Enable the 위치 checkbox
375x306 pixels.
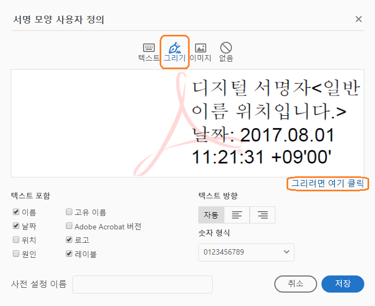[x=16, y=240]
